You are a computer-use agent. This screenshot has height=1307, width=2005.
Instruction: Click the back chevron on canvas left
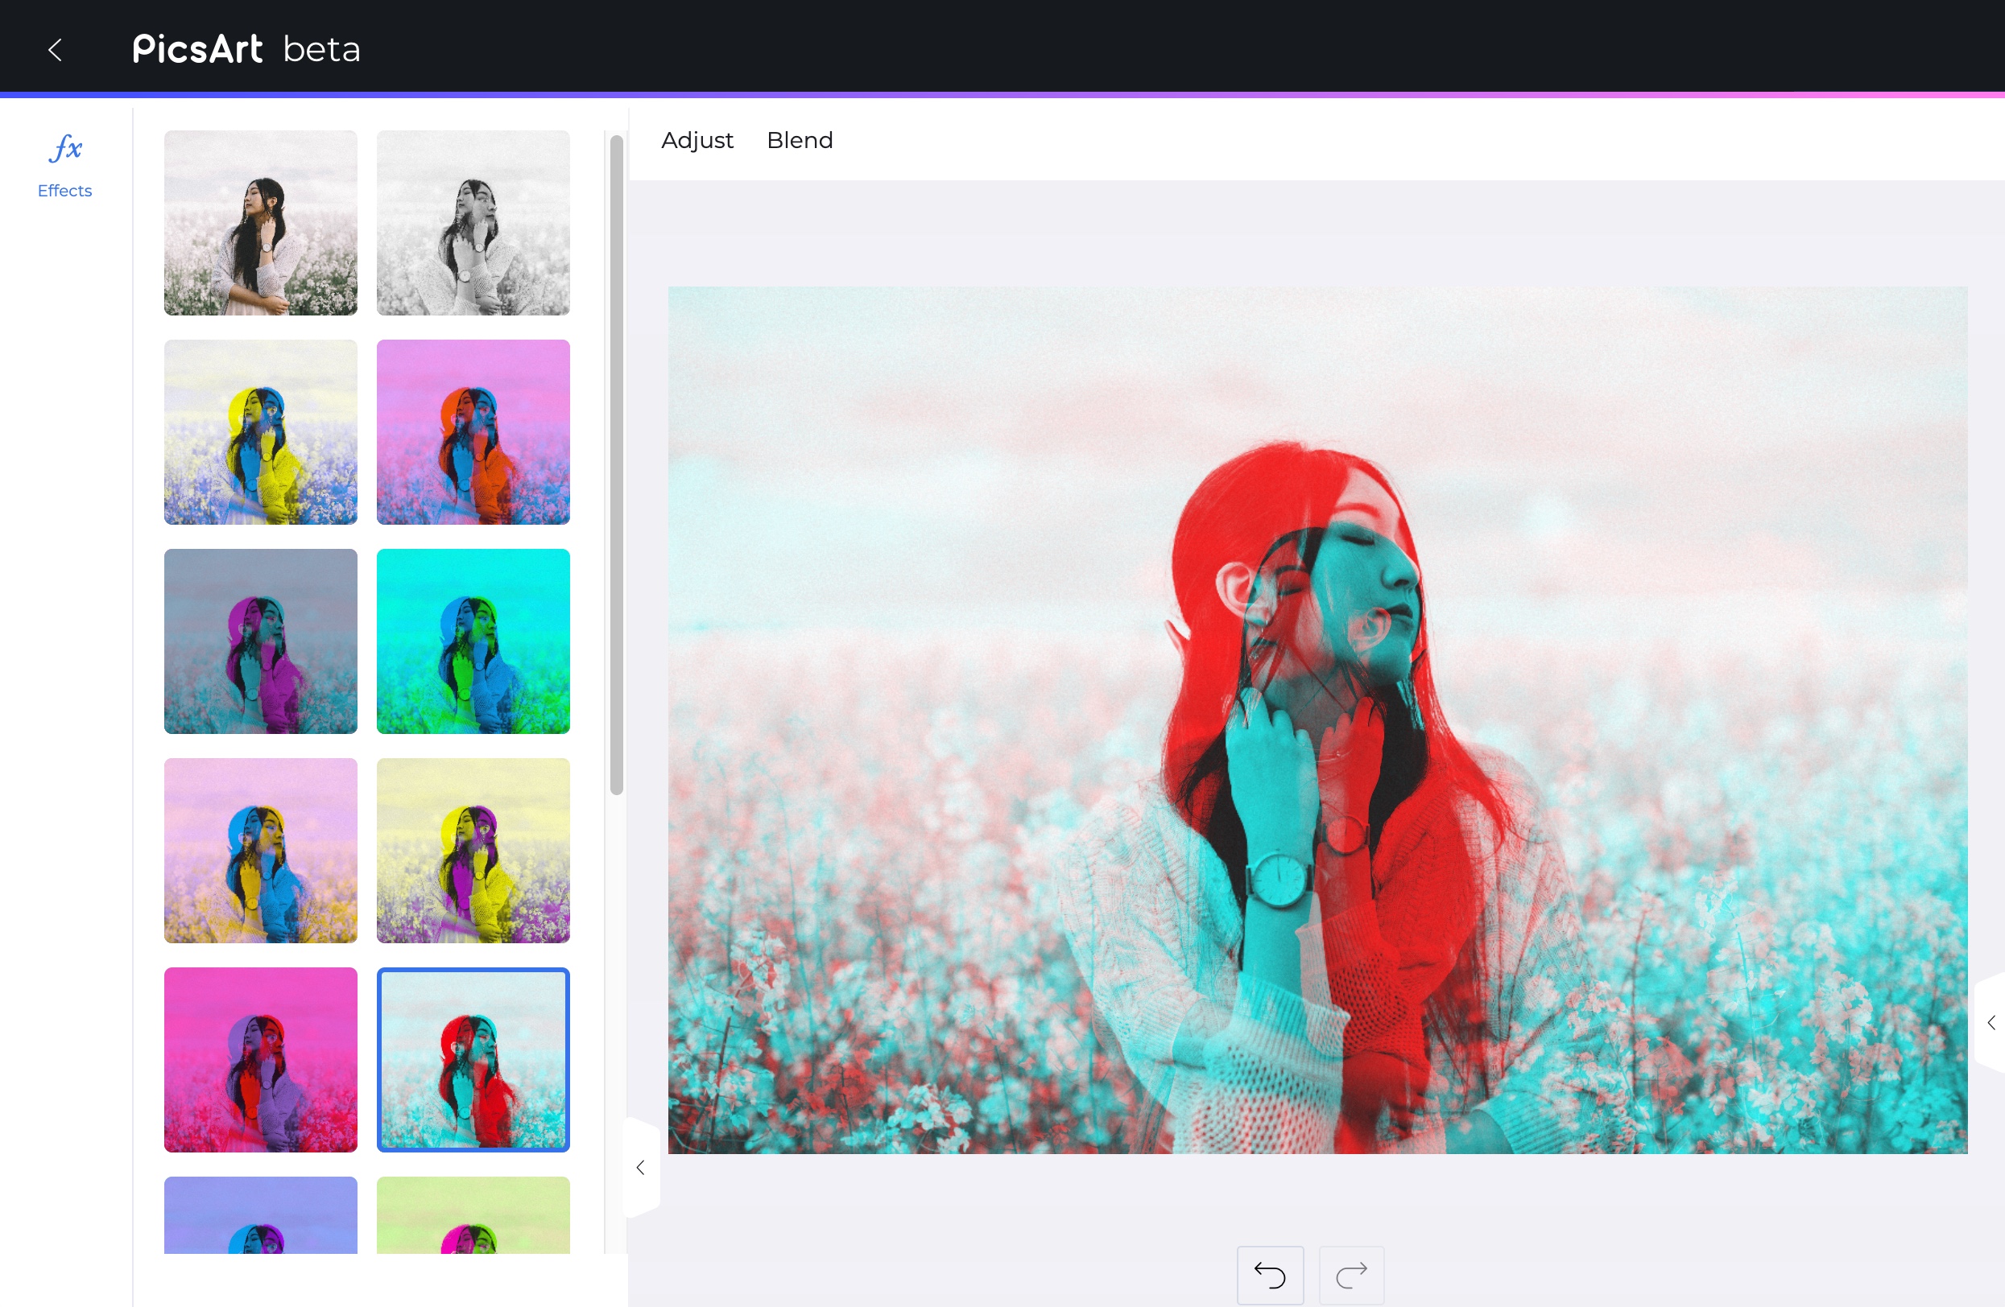(x=640, y=1165)
